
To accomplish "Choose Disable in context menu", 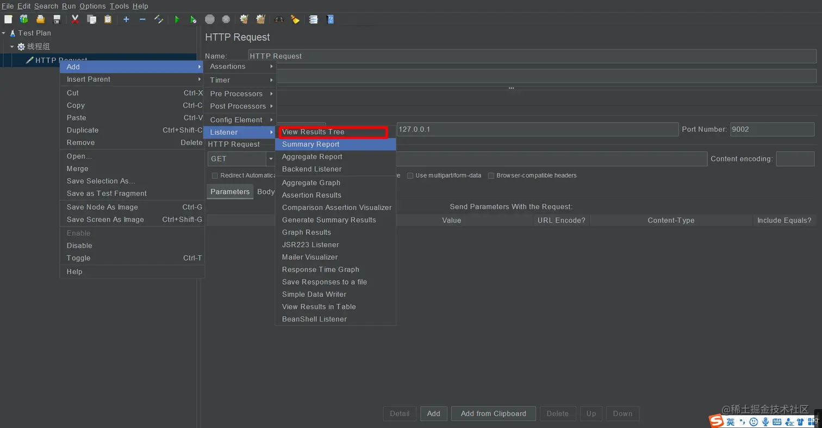I will click(x=131, y=246).
